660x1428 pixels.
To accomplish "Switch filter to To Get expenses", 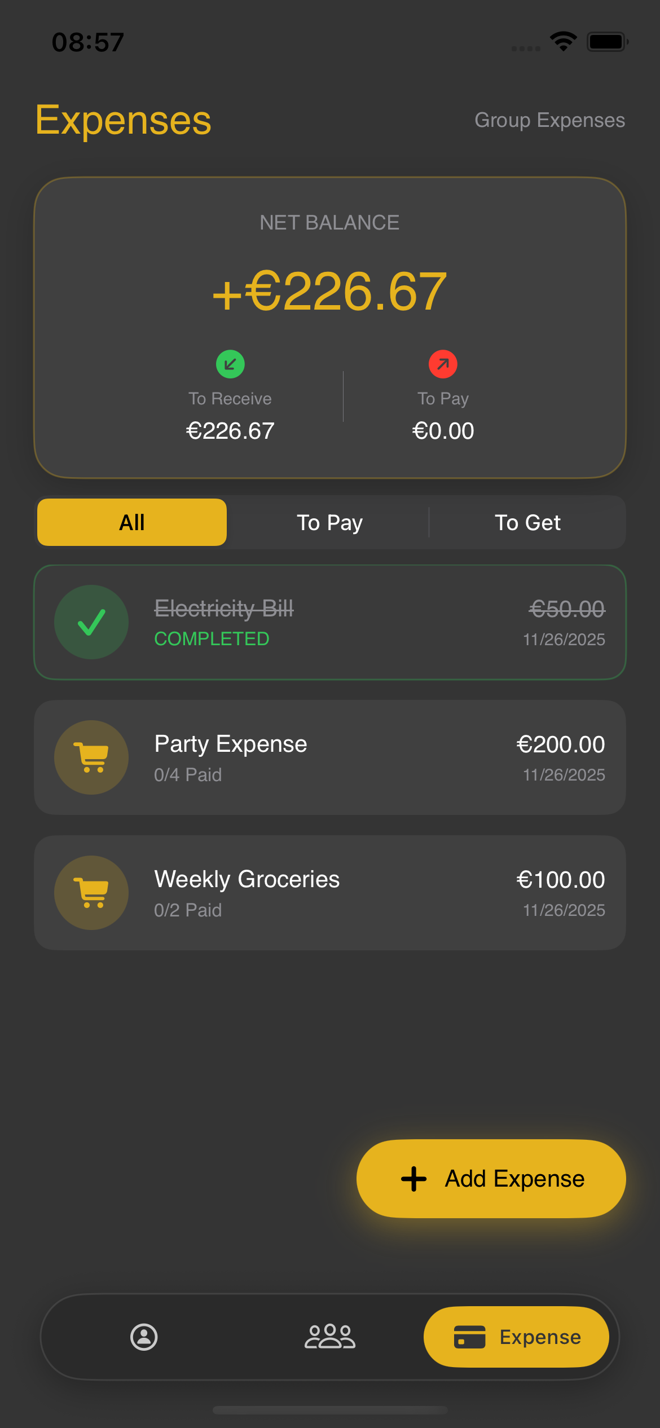I will tap(527, 522).
